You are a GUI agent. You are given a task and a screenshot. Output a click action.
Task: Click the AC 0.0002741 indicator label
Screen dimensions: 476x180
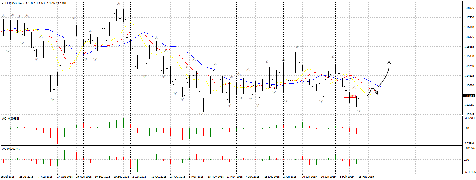[11, 149]
